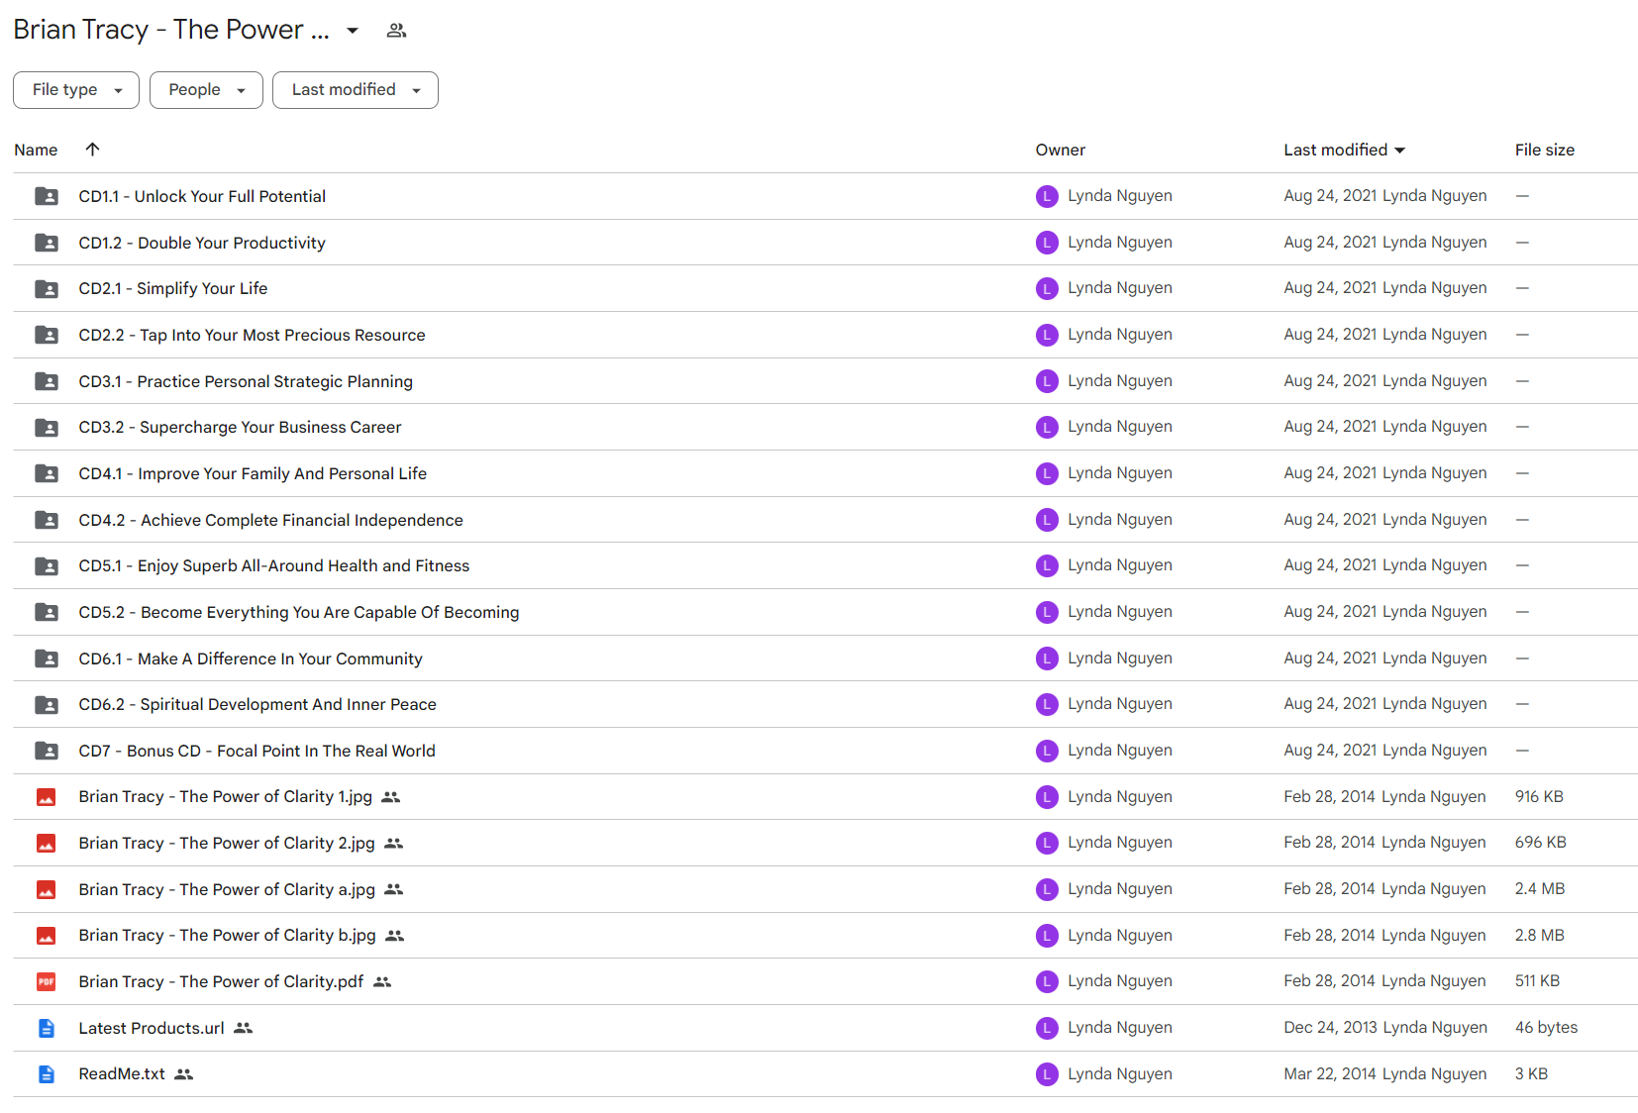The height and width of the screenshot is (1113, 1638).
Task: Click folder icon for CD4.2 Financial Independence
Action: pos(47,520)
